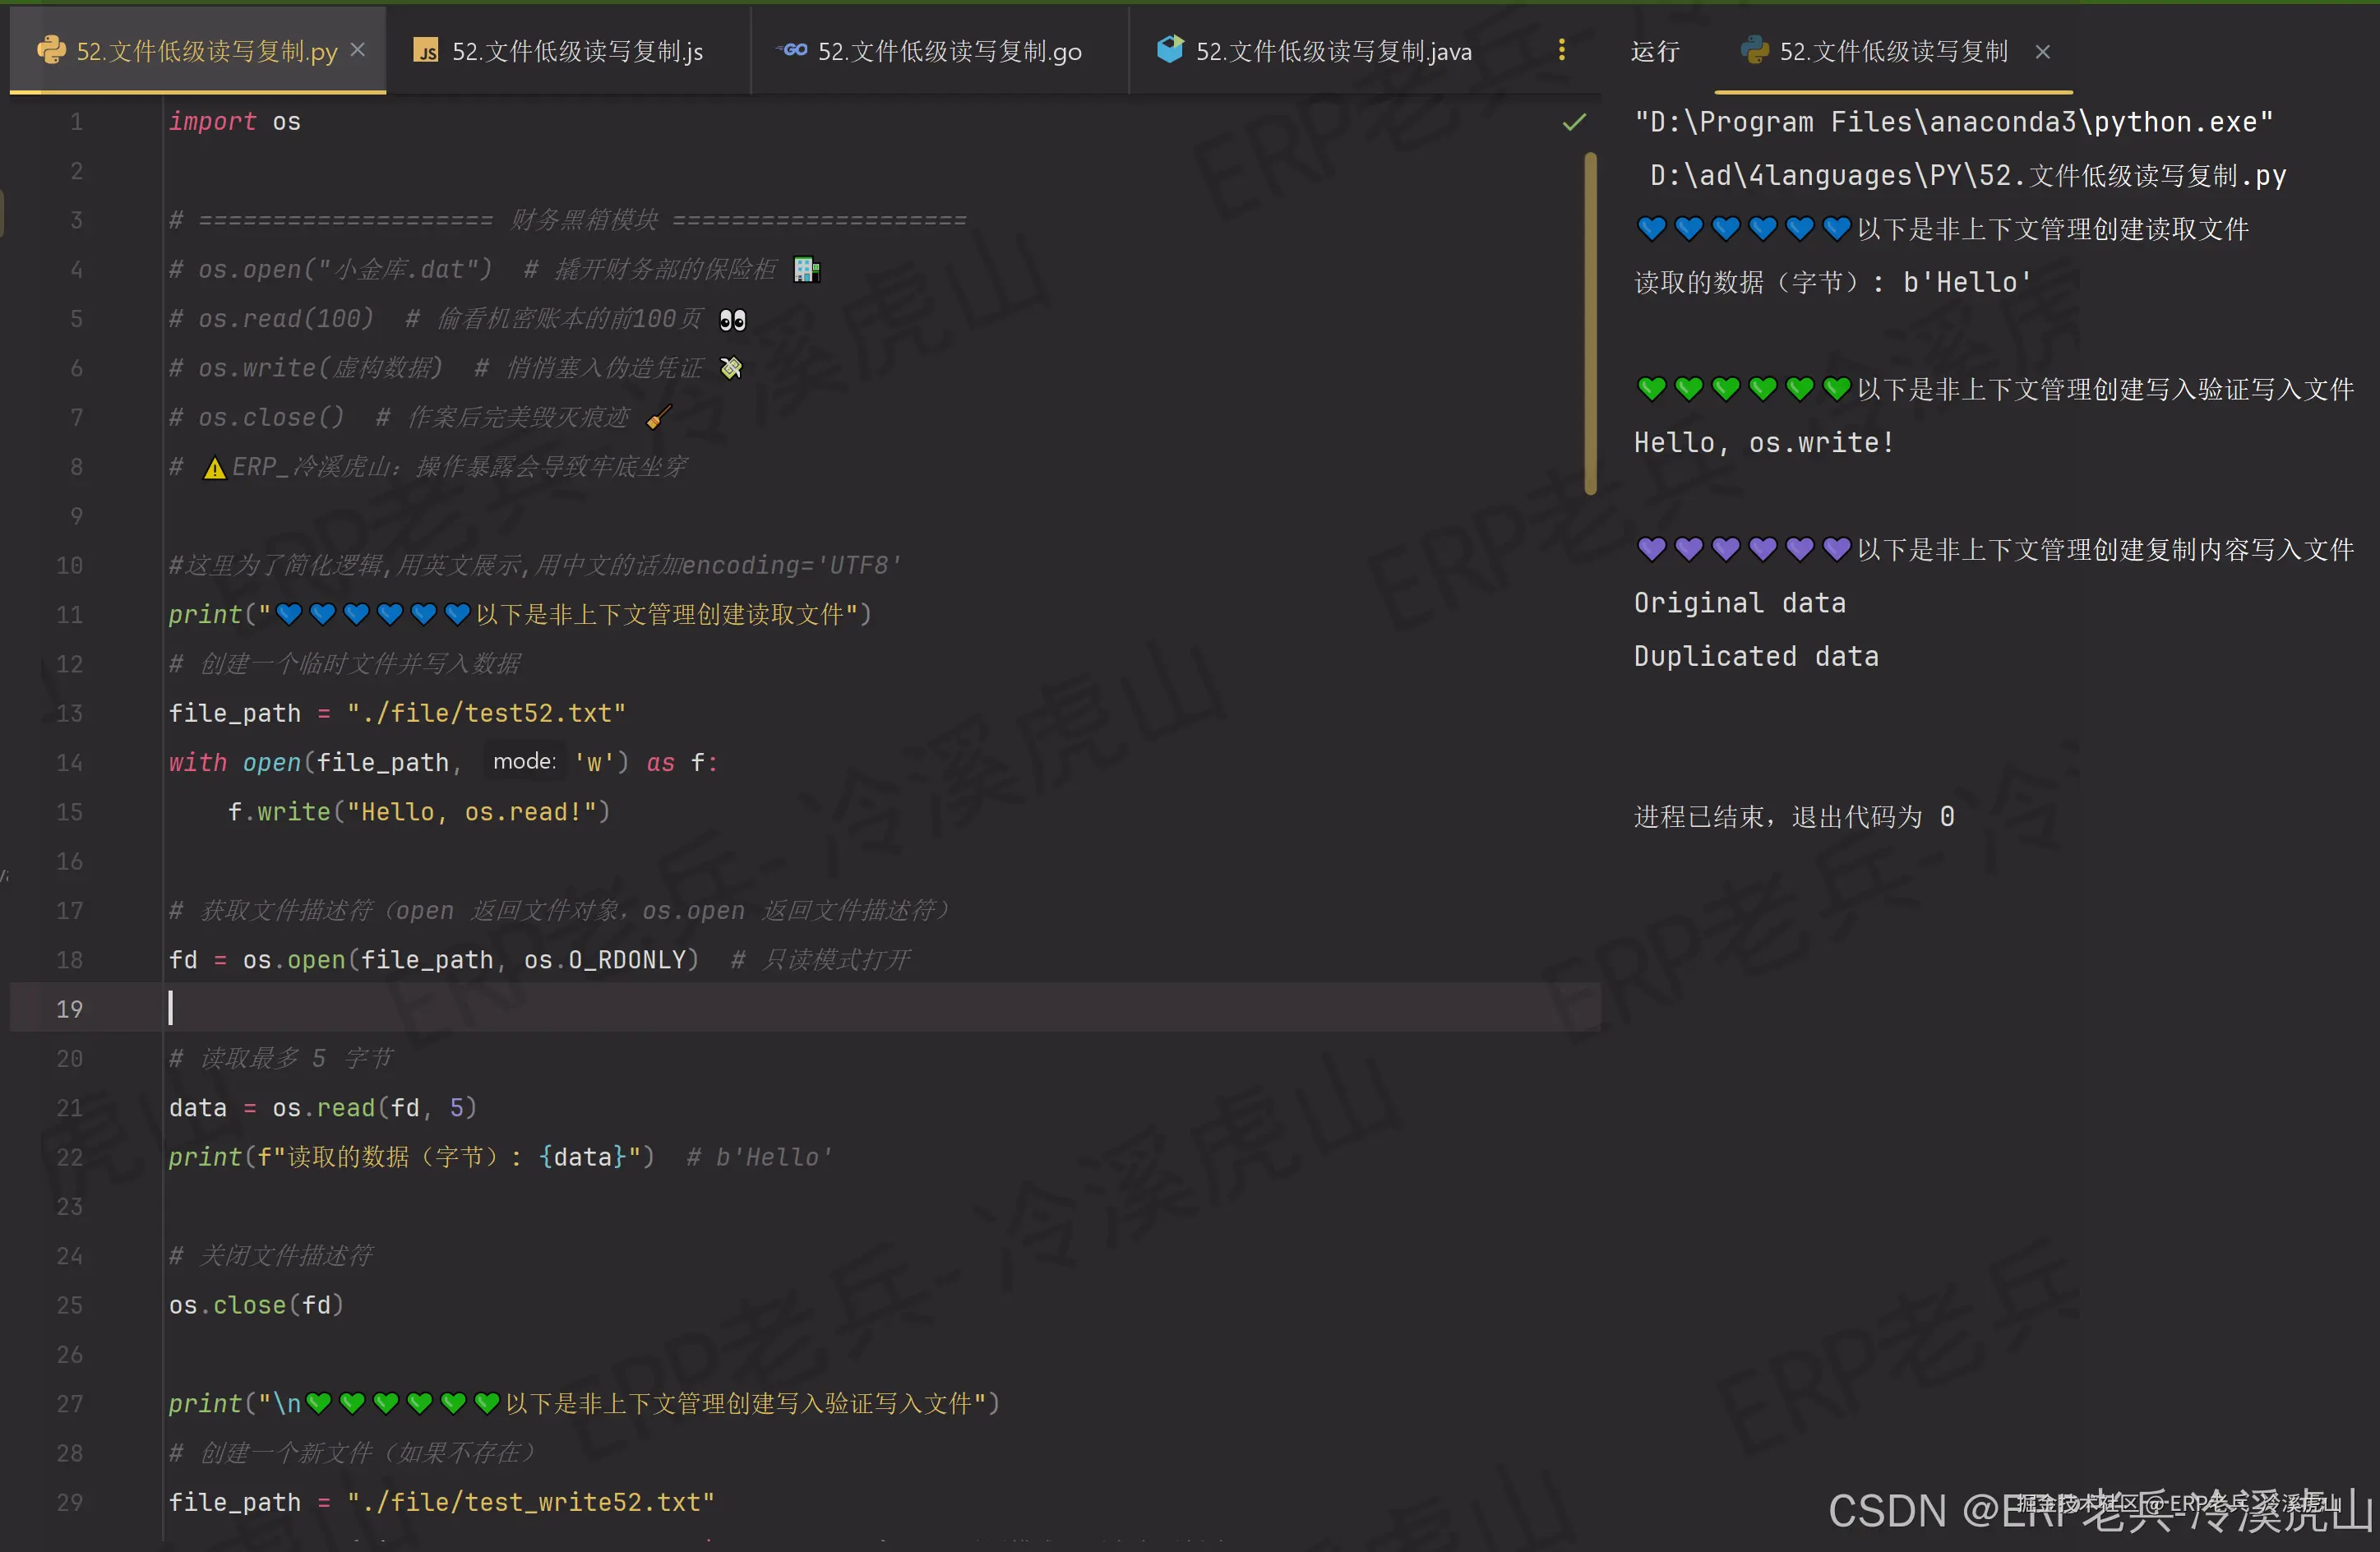The width and height of the screenshot is (2380, 1552).
Task: Switch to the 52.文件低级读写复制.js tab
Action: pyautogui.click(x=577, y=51)
